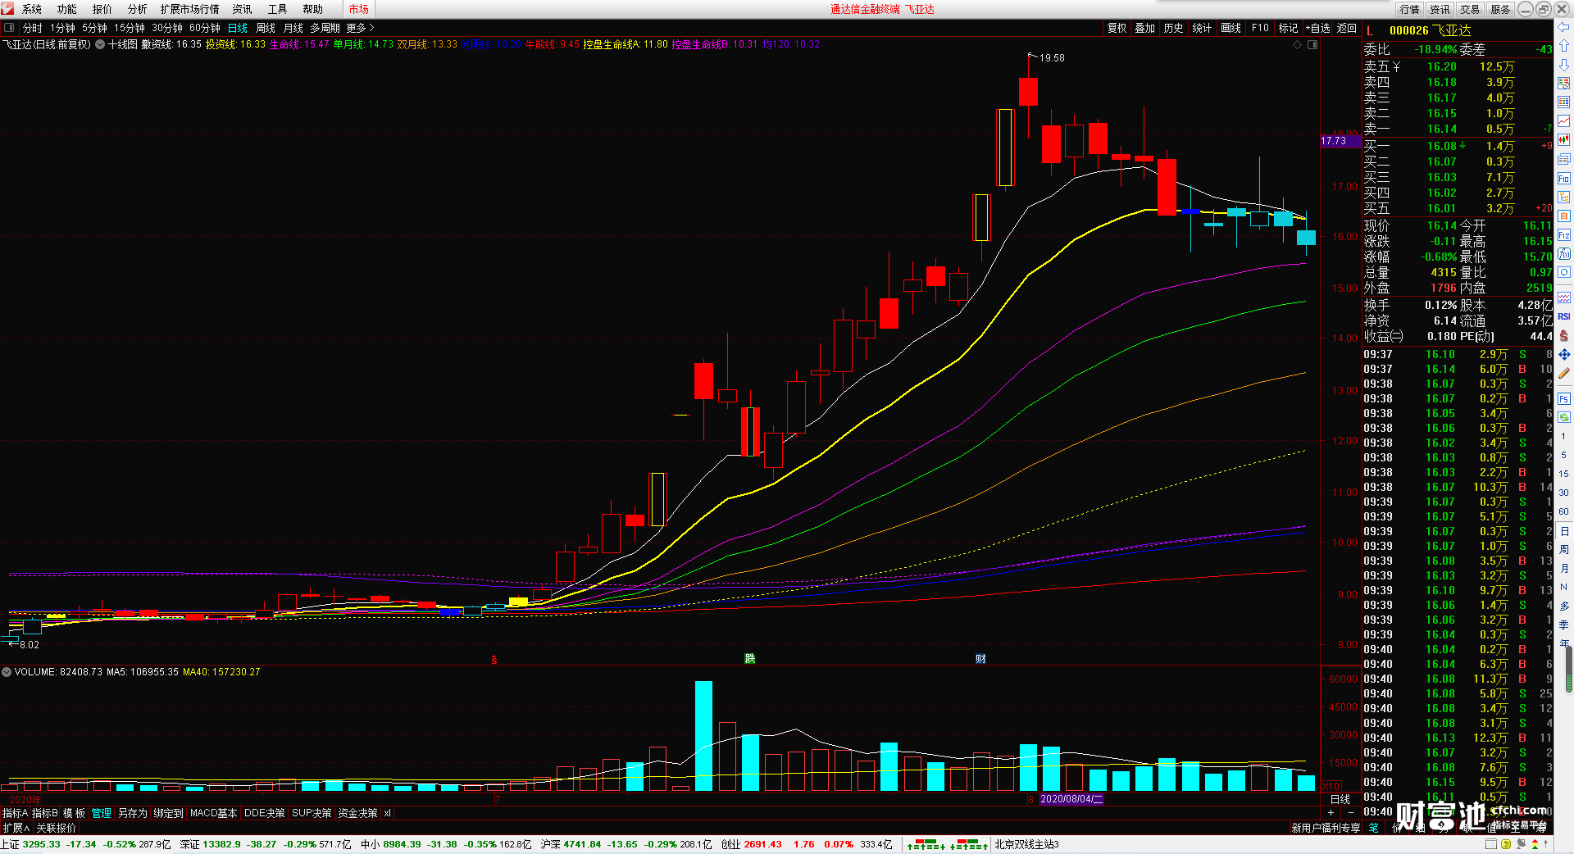Screen dimensions: 1574x854
Task: Click the orange 自 self-select icon
Action: pyautogui.click(x=1563, y=216)
